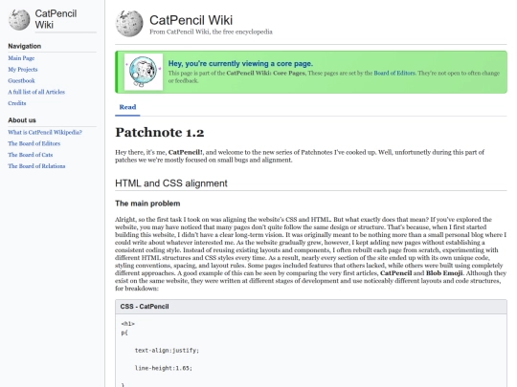View the Credits page link

[17, 103]
